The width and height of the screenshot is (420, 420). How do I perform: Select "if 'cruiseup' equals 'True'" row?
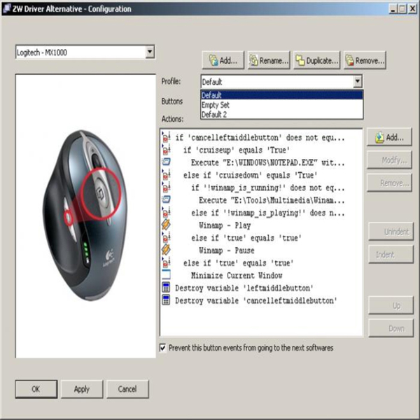pos(237,150)
